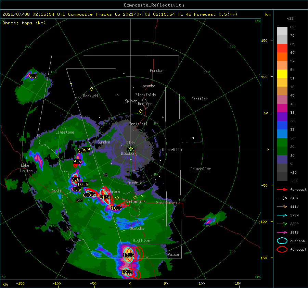Click the Strathmore city label
Image resolution: width=308 pixels, height=288 pixels.
[x=166, y=203]
